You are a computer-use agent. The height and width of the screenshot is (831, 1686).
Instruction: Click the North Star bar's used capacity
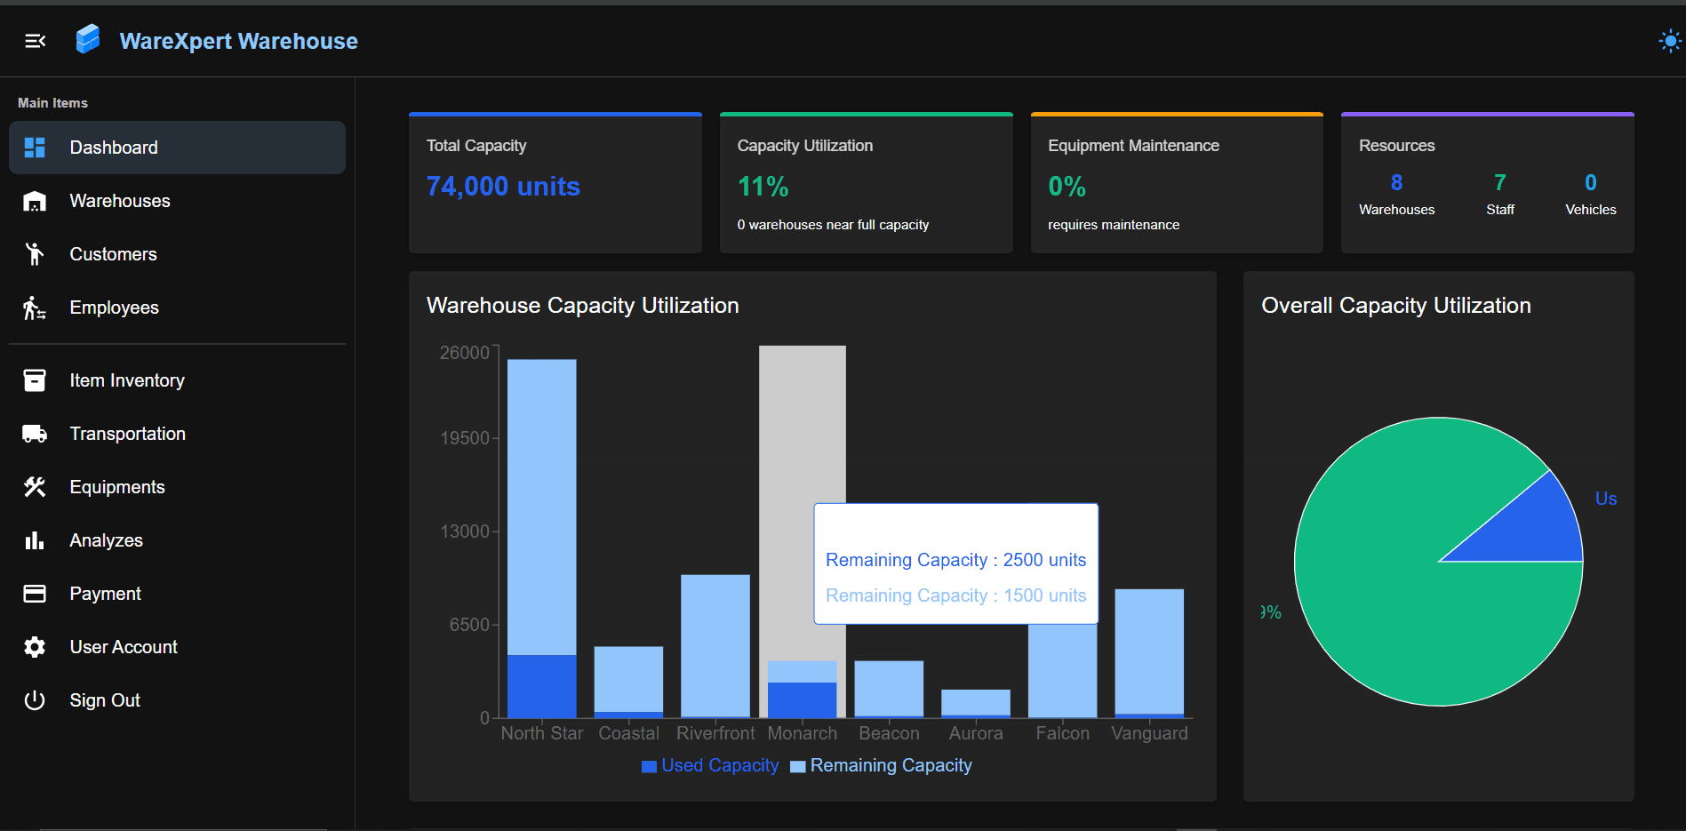(541, 686)
